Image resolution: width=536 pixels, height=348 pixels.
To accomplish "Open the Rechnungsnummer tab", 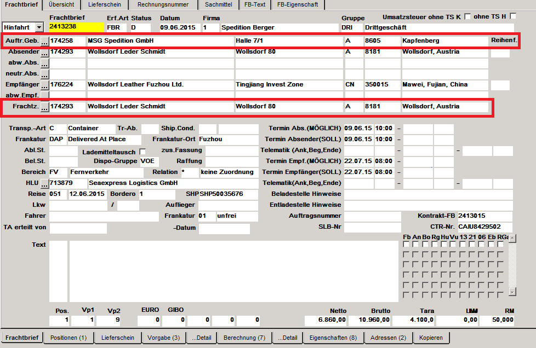I will pyautogui.click(x=163, y=5).
